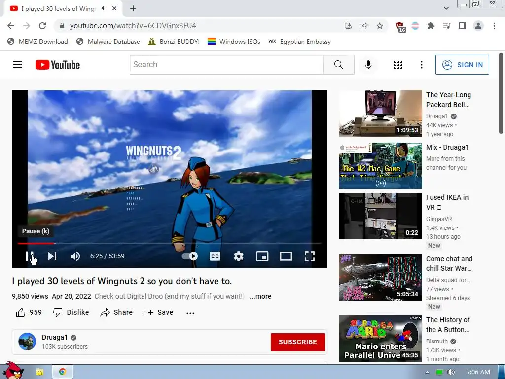Image resolution: width=505 pixels, height=379 pixels.
Task: Open YouTube three-dot settings menu
Action: (422, 65)
